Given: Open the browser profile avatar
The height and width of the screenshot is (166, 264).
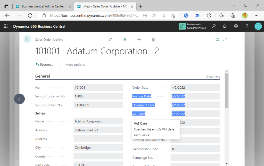Looking at the screenshot, I should point(245,15).
